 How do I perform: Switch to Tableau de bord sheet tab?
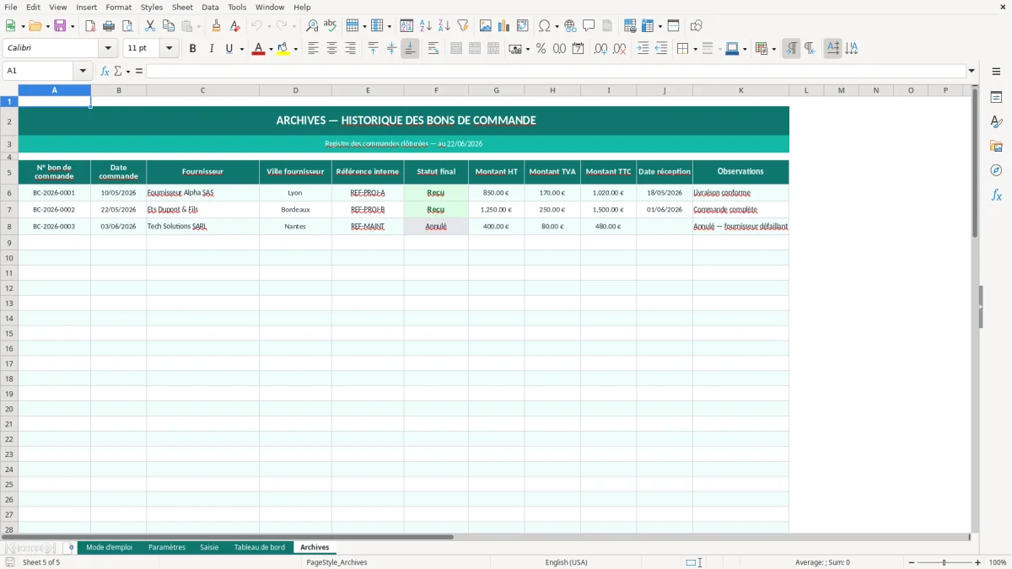(260, 547)
